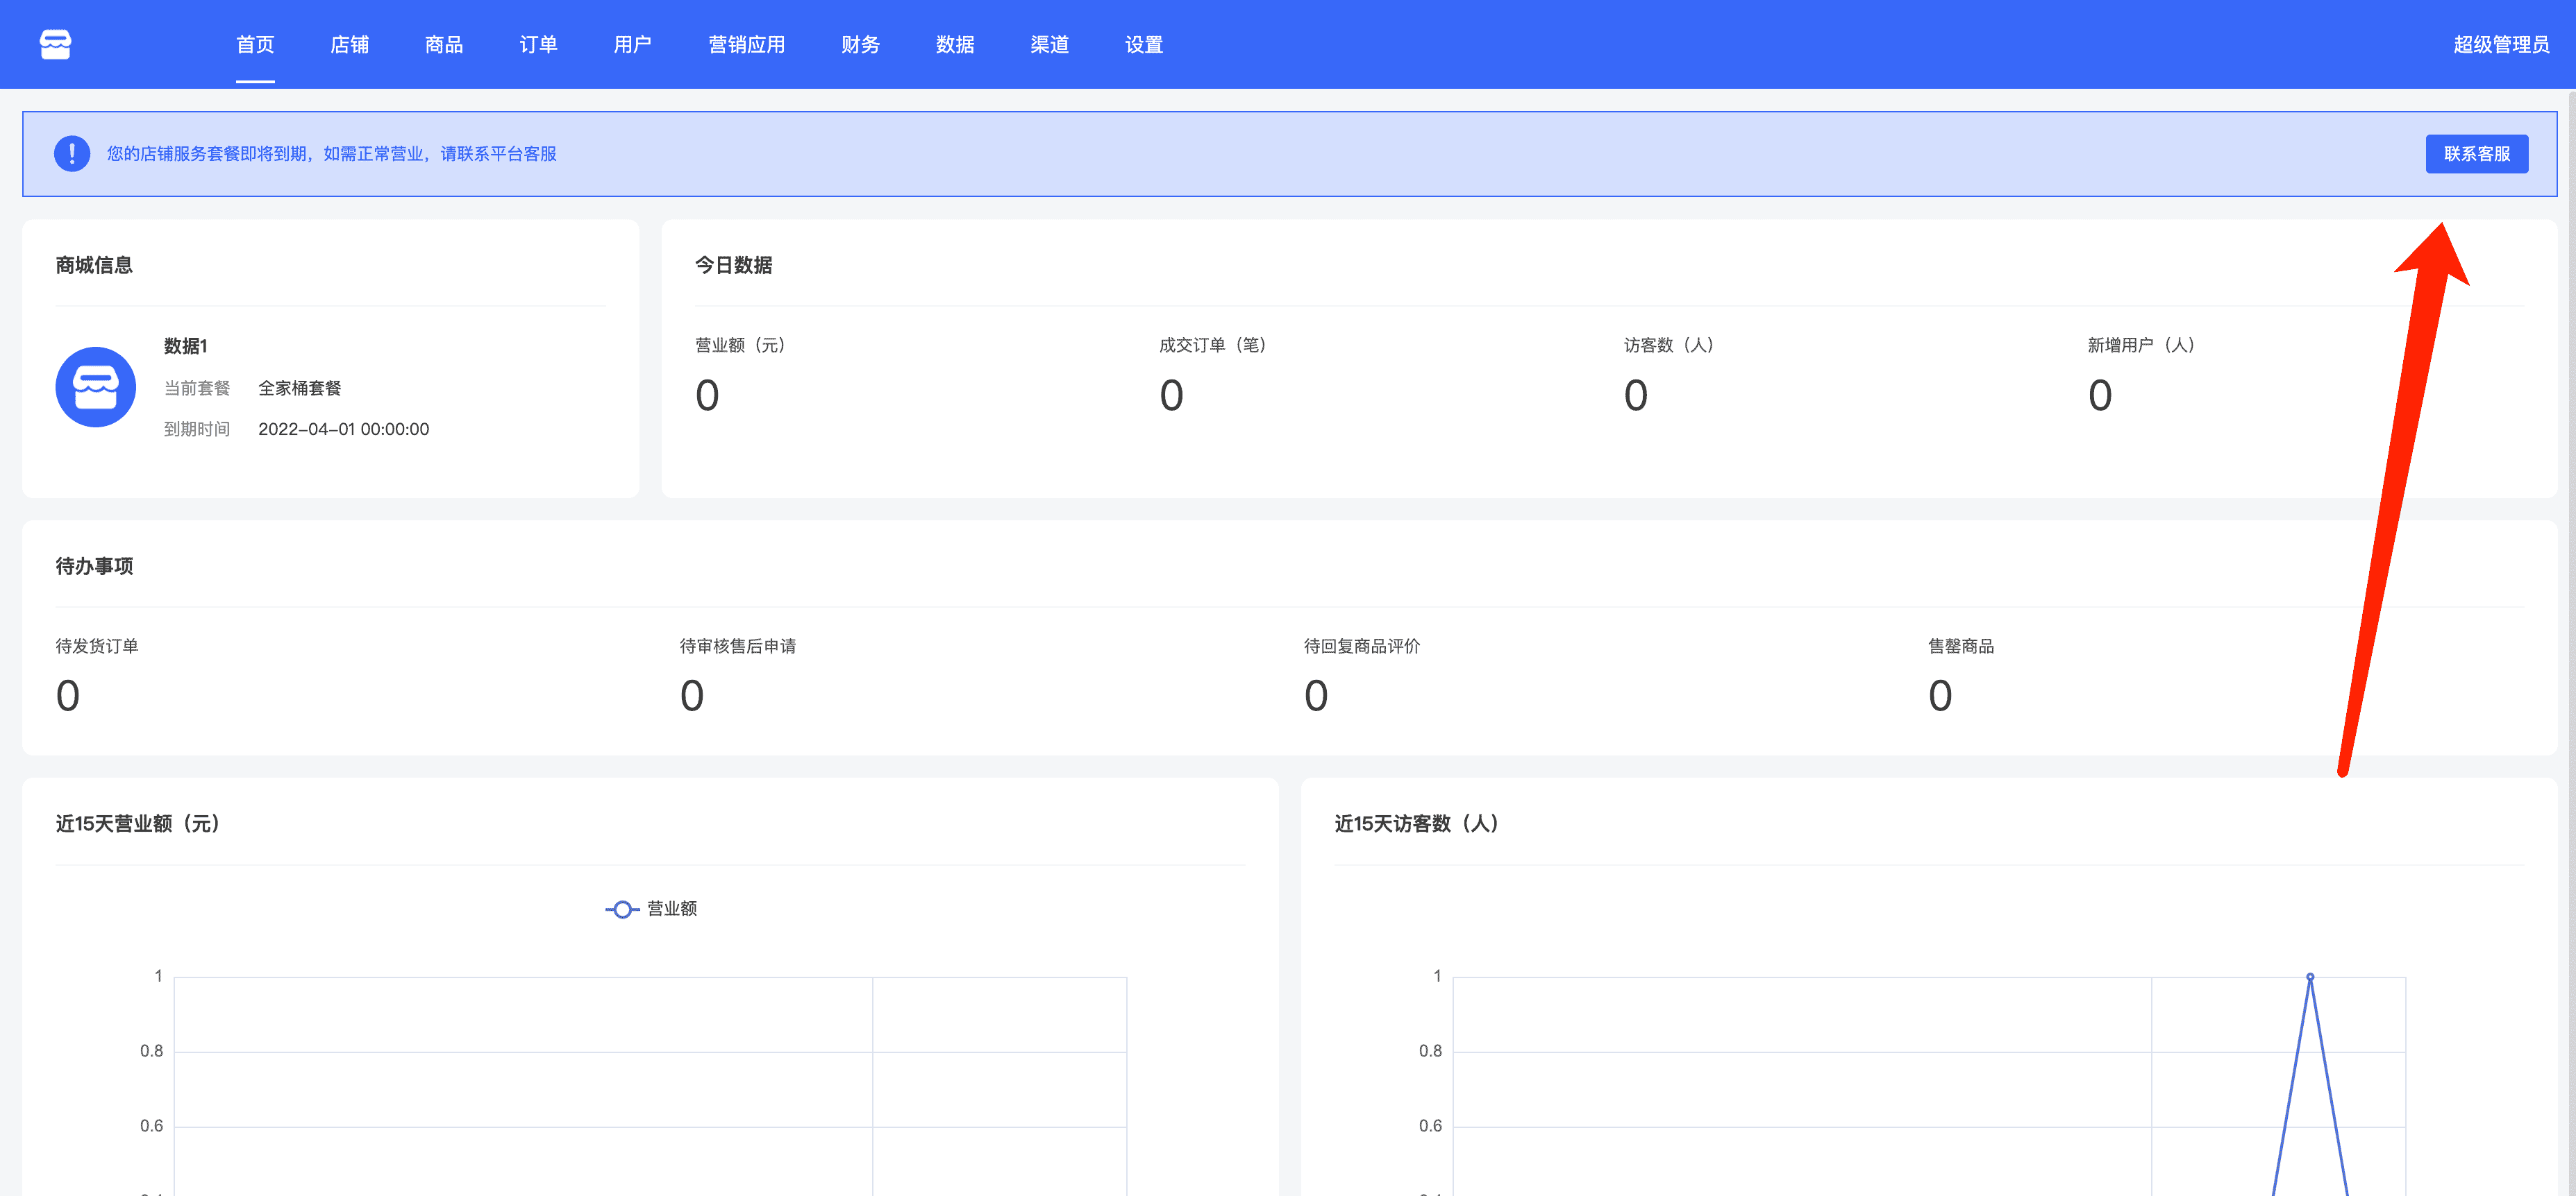This screenshot has width=2576, height=1196.
Task: Open the 首页 tab
Action: 255,44
